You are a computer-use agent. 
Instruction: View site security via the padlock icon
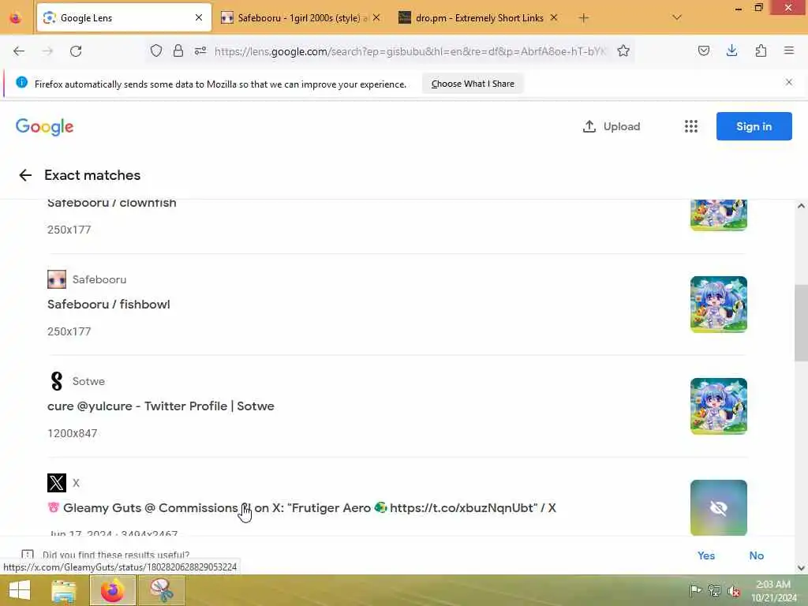[178, 50]
